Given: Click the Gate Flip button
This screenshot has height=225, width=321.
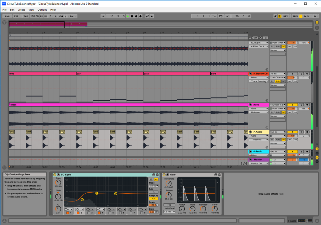Looking at the screenshot, I should tap(169, 205).
